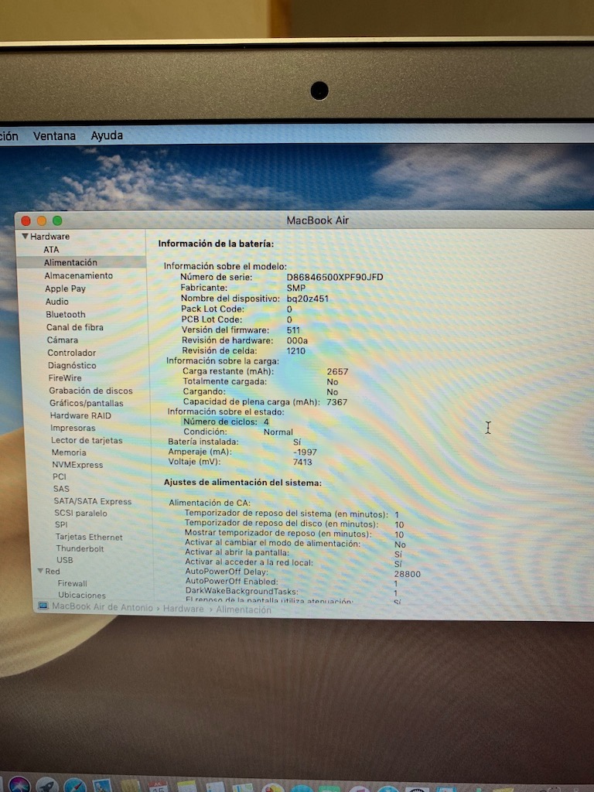The height and width of the screenshot is (792, 594).
Task: Click 'Alimentación' in the bottom path bar
Action: coord(244,609)
